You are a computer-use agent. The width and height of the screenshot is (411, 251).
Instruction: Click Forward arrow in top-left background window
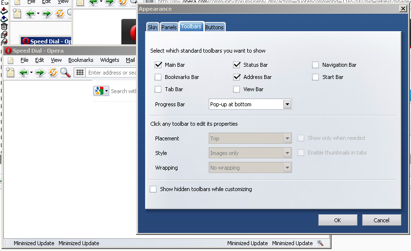point(47,13)
